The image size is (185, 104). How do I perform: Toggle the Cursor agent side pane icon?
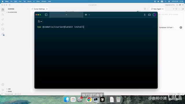coord(183,9)
